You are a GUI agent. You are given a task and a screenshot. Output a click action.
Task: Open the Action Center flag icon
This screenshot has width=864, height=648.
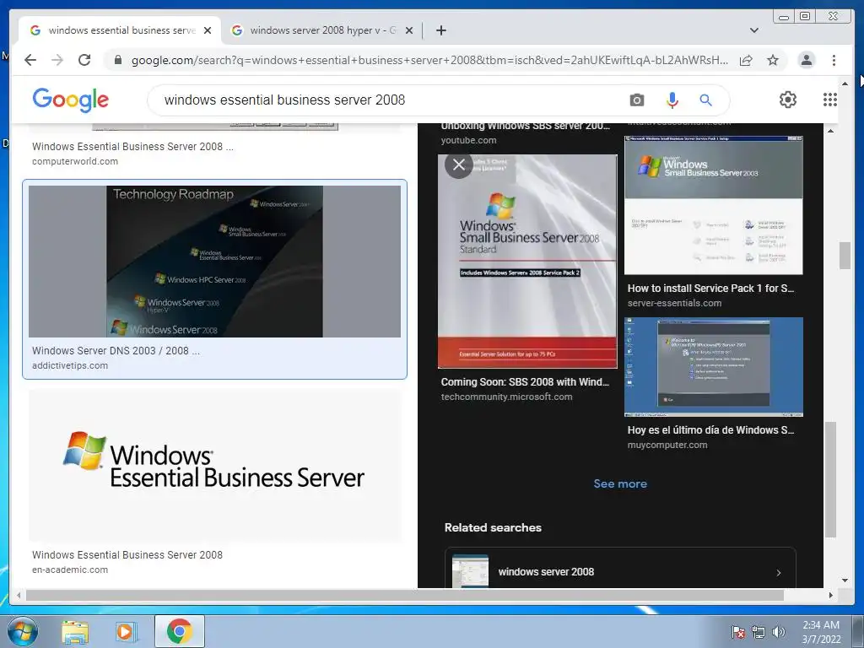click(x=737, y=632)
